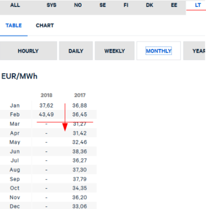Switch to the CHART view
The height and width of the screenshot is (209, 206).
pos(45,25)
